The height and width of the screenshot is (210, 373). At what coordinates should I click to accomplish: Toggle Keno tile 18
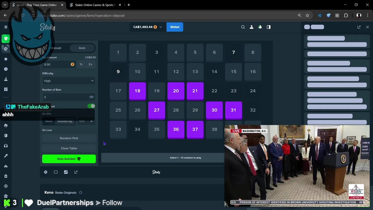[137, 91]
